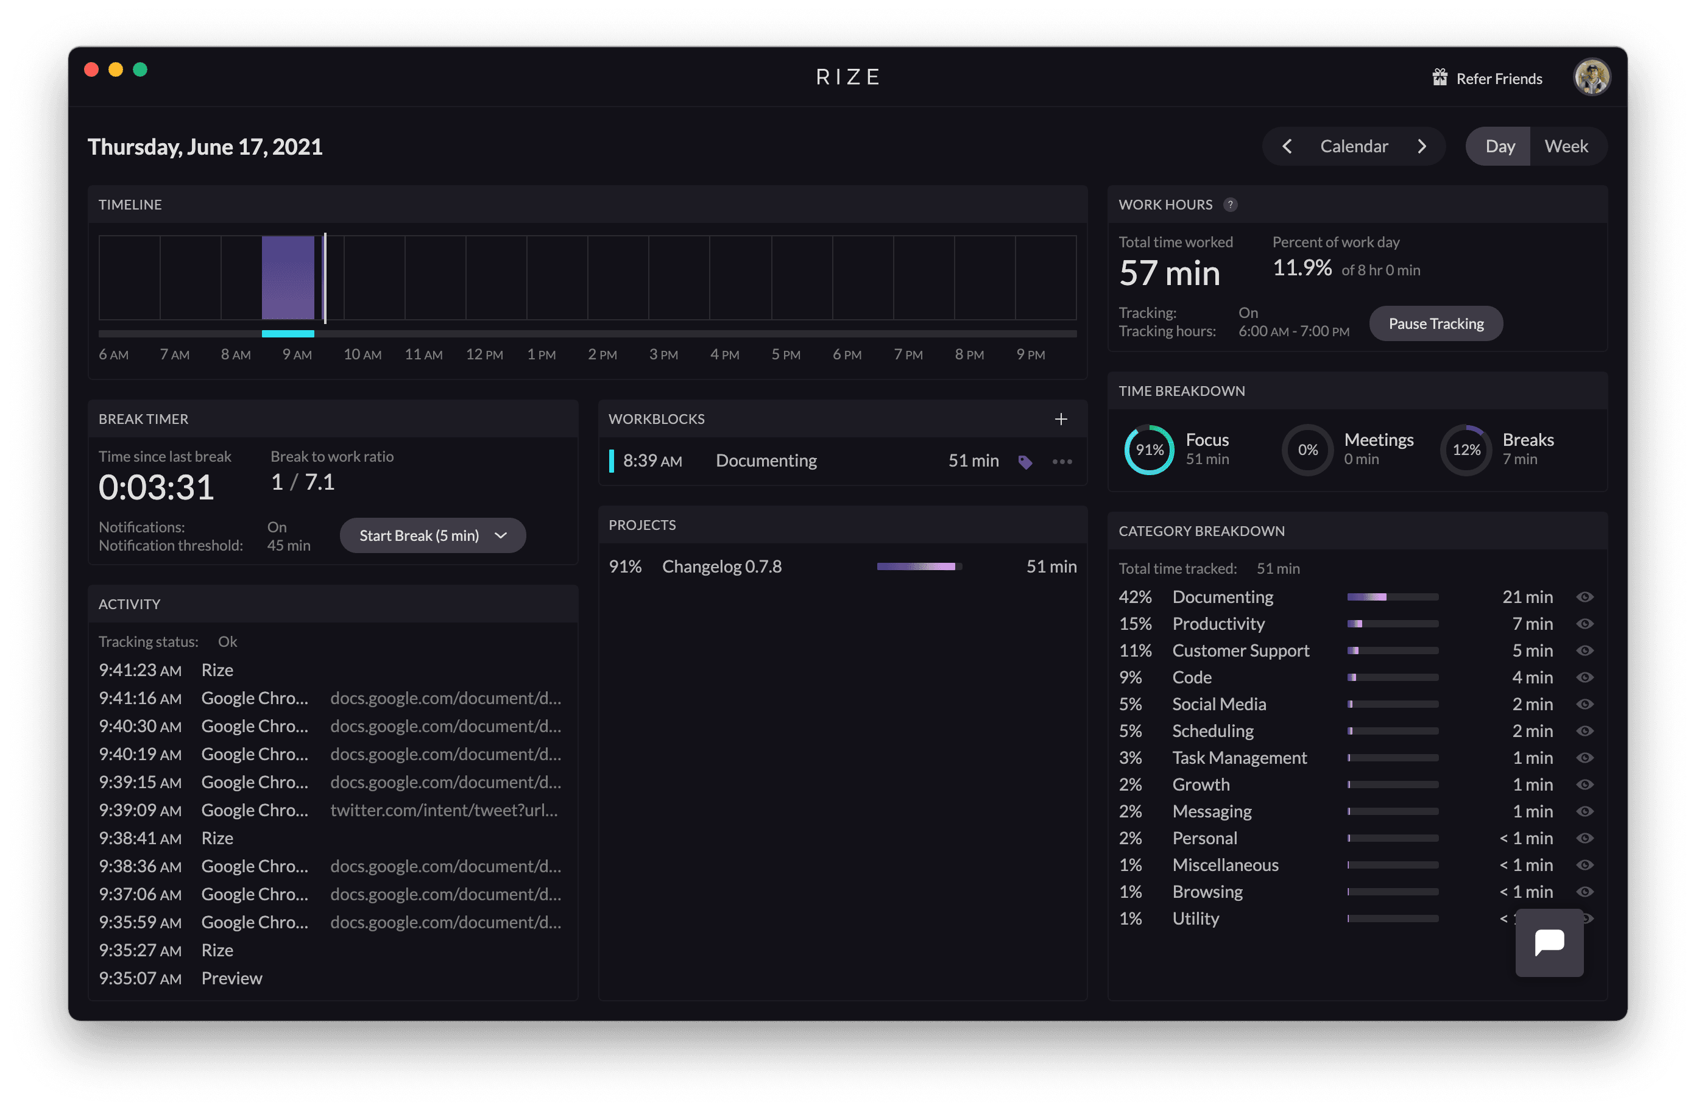
Task: Click the tag icon on the Documenting workblock
Action: [x=1025, y=462]
